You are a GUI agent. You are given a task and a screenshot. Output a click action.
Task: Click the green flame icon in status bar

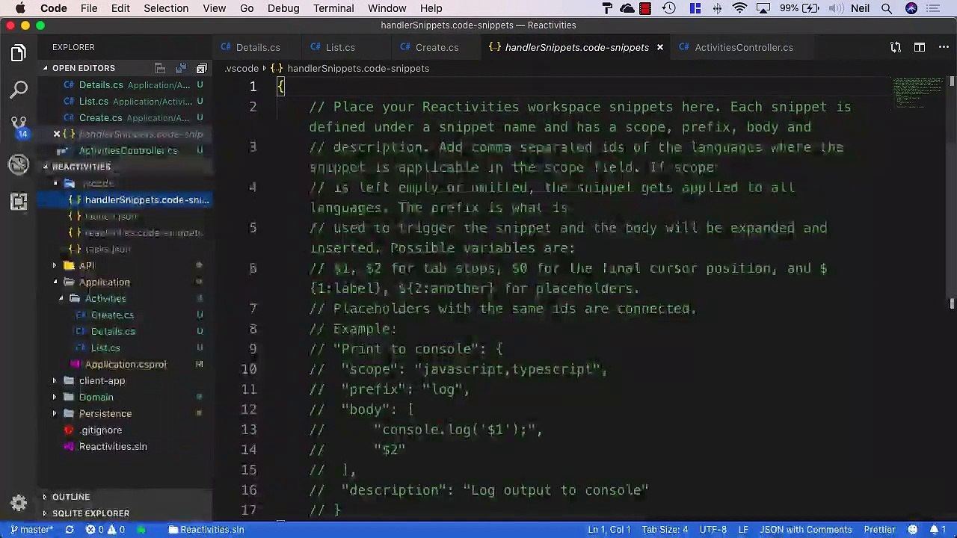pos(141,529)
